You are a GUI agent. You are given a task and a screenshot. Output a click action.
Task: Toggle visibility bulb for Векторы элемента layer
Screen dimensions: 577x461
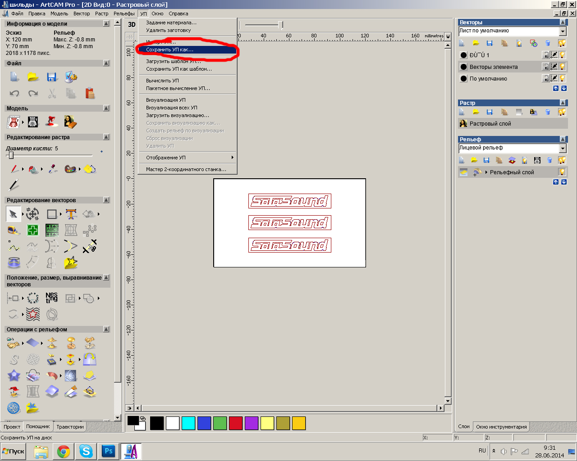pos(562,67)
